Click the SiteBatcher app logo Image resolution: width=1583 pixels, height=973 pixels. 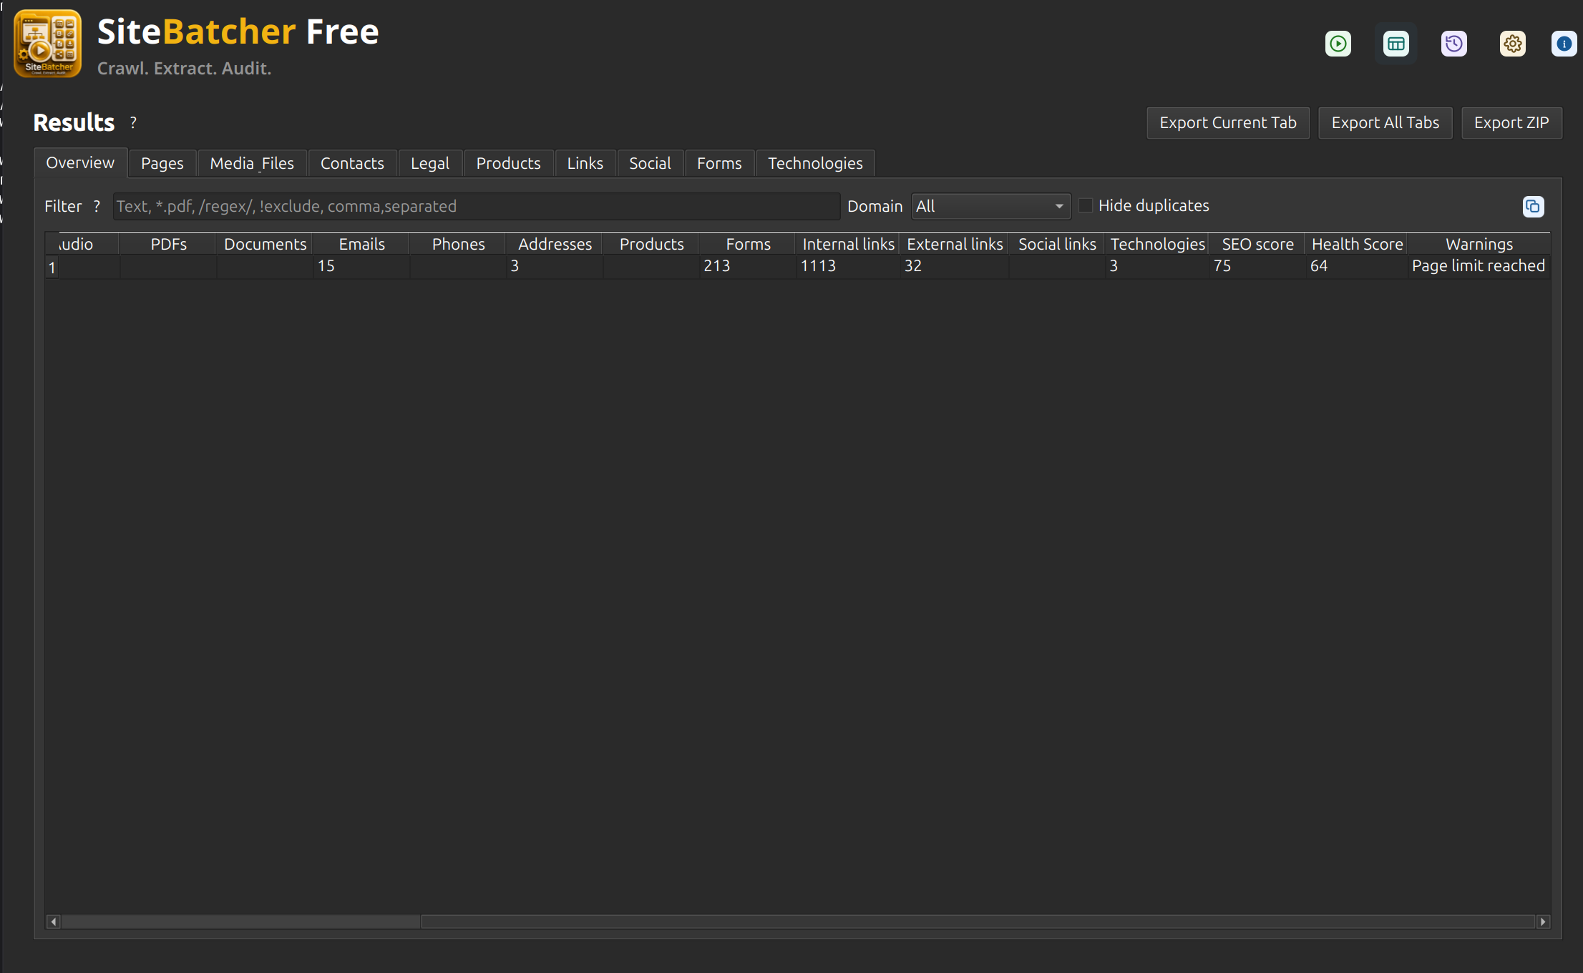coord(47,44)
